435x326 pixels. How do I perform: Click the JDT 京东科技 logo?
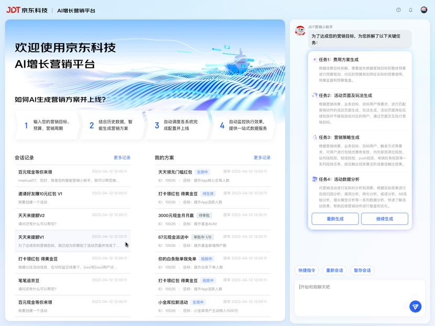pyautogui.click(x=27, y=10)
